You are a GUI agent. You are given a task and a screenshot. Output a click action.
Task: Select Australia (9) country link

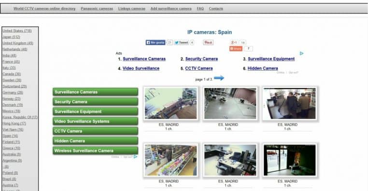[x=12, y=154]
